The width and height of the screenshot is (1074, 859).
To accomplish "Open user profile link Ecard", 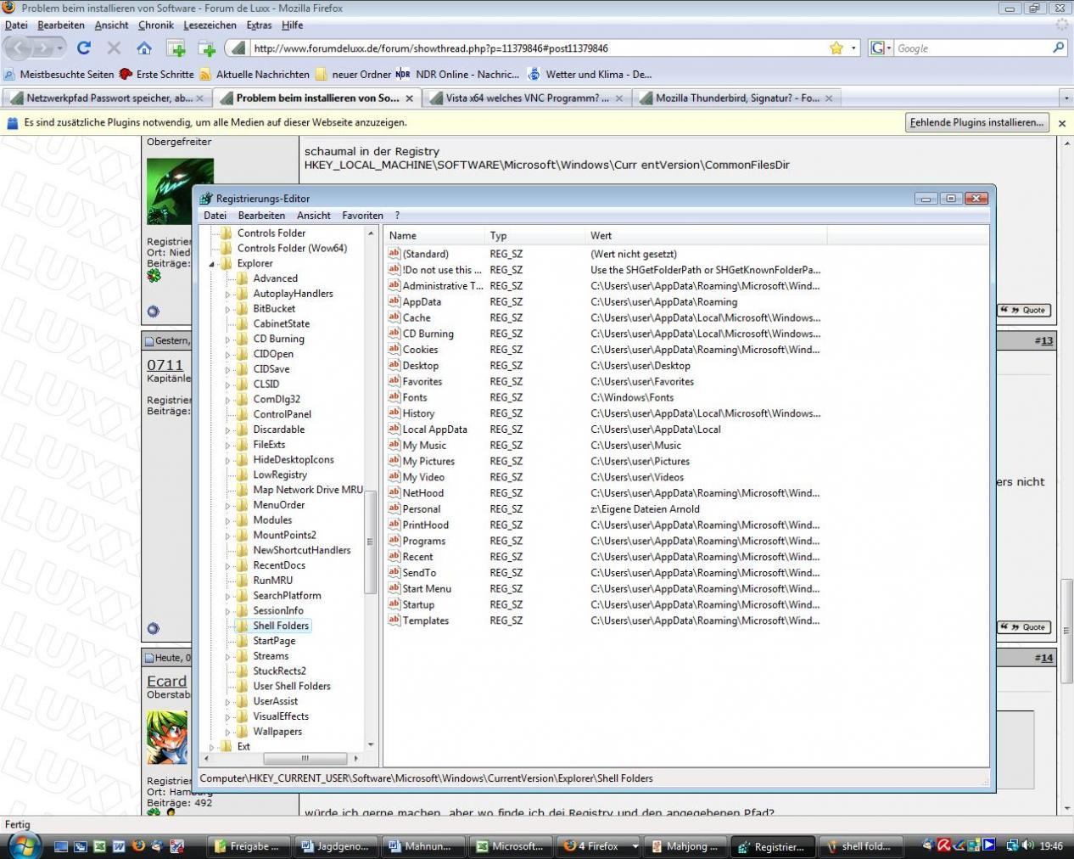I will (x=166, y=681).
